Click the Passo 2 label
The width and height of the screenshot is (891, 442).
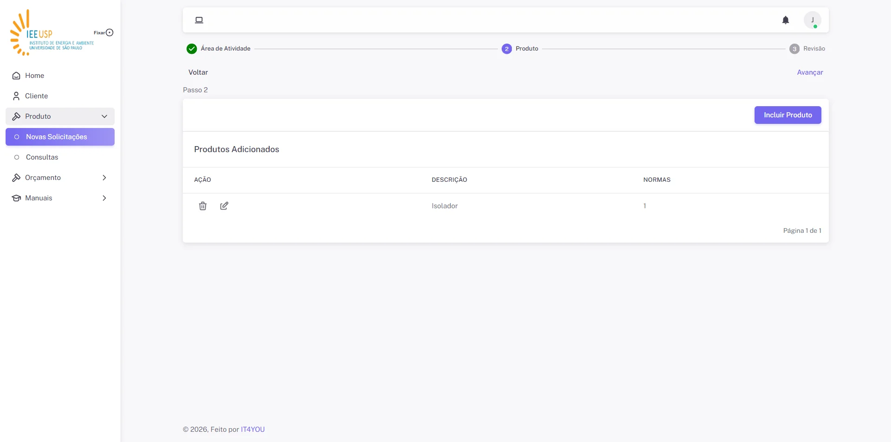click(x=195, y=90)
